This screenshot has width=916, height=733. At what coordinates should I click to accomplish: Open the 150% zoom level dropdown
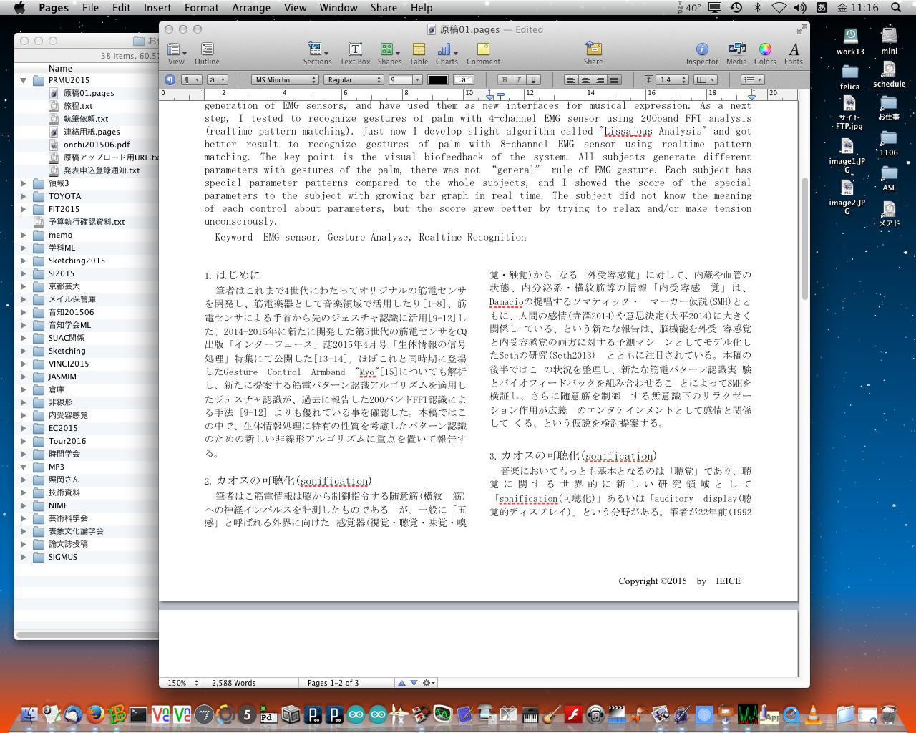click(181, 683)
